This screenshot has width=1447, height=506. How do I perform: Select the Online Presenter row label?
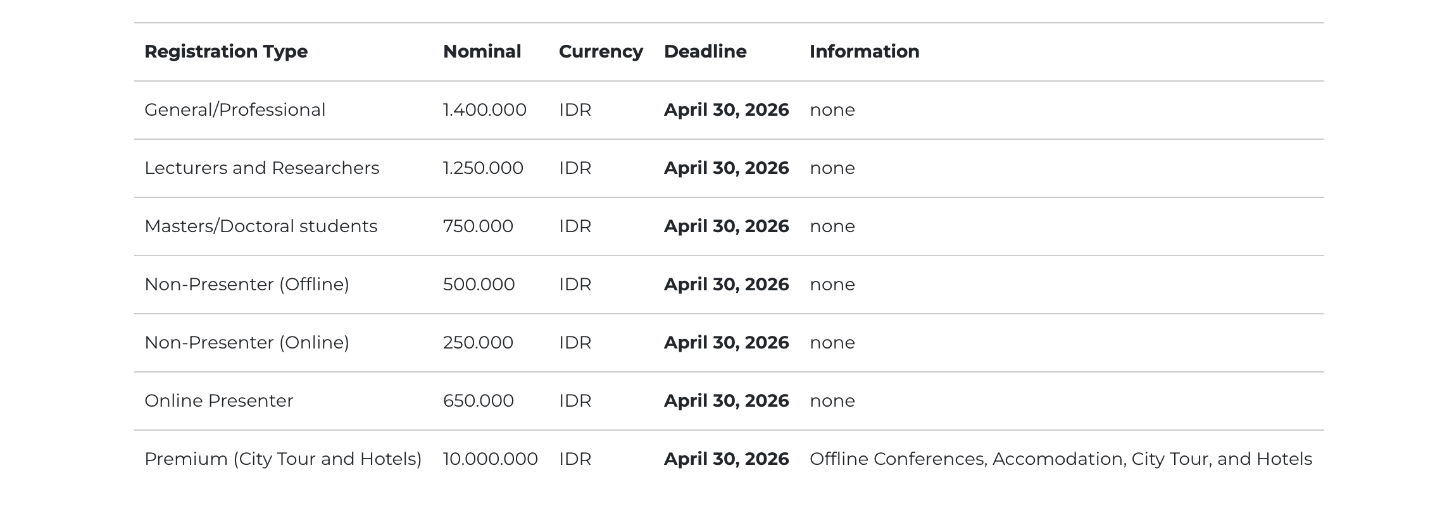[x=219, y=401]
